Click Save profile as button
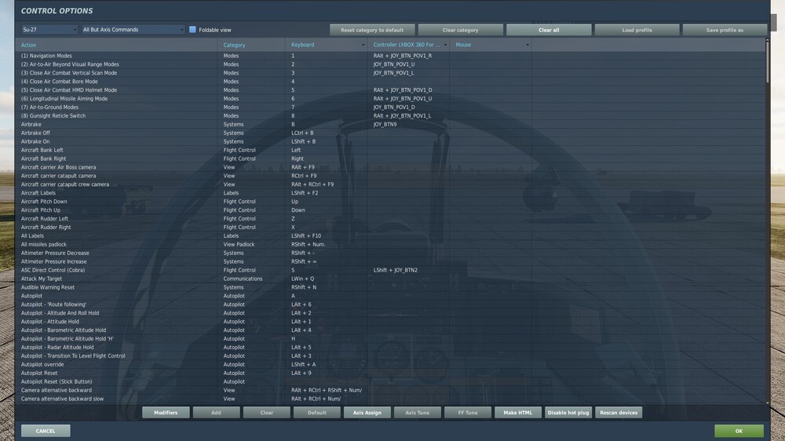Viewport: 785px width, 441px height. coord(725,30)
